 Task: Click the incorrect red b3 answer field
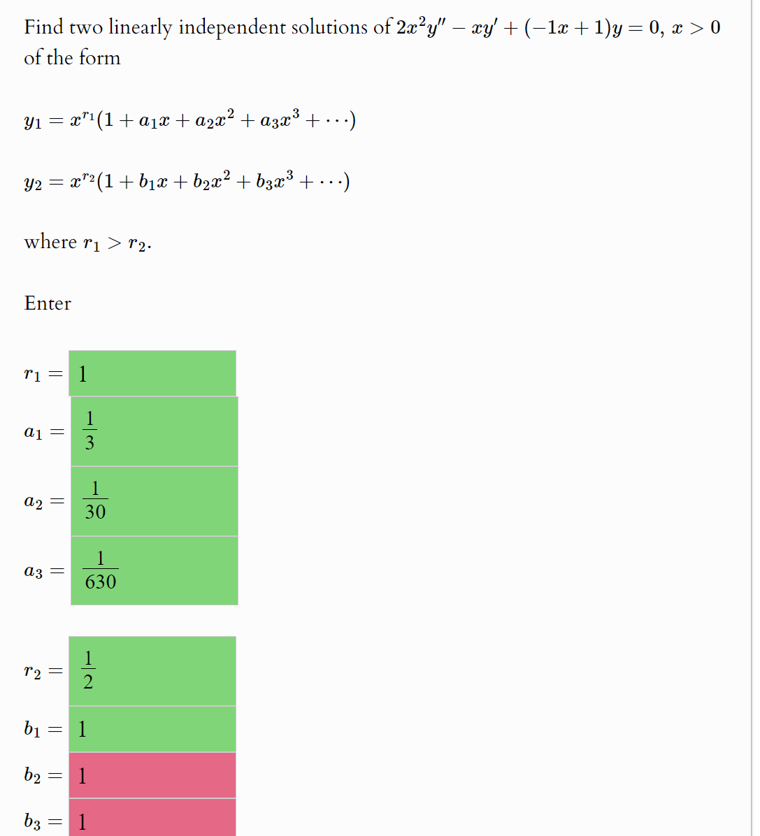click(152, 819)
